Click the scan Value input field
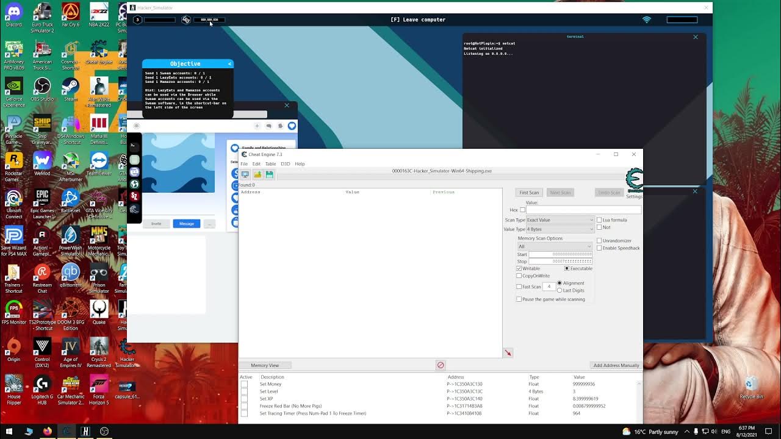This screenshot has width=781, height=439. 584,210
